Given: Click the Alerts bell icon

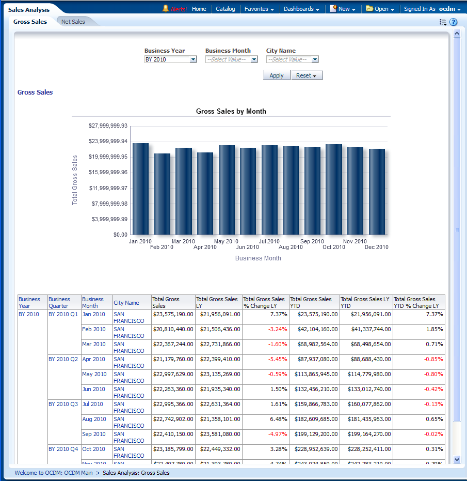Looking at the screenshot, I should 166,9.
